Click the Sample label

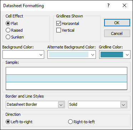tap(12, 62)
